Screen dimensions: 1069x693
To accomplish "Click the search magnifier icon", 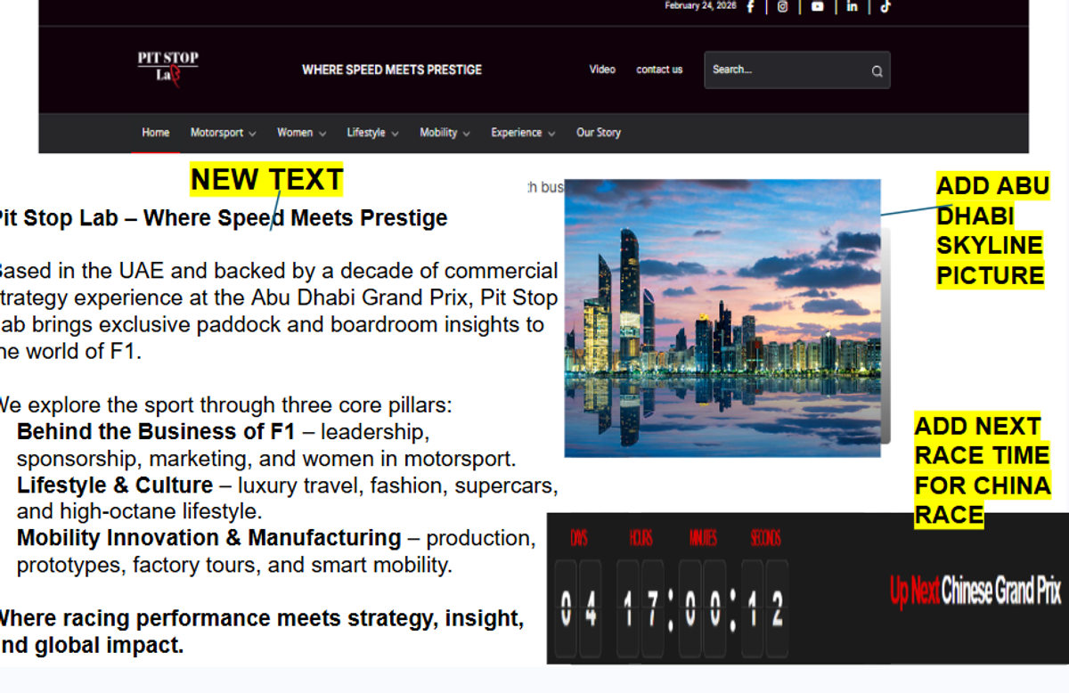I will coord(877,71).
